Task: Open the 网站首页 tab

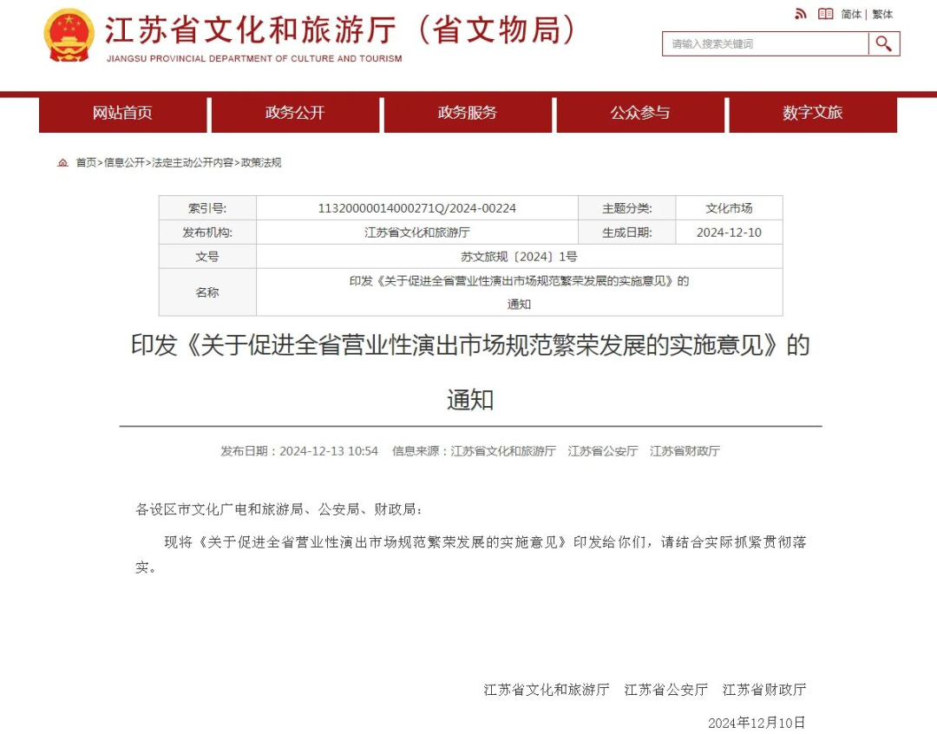Action: click(x=122, y=114)
